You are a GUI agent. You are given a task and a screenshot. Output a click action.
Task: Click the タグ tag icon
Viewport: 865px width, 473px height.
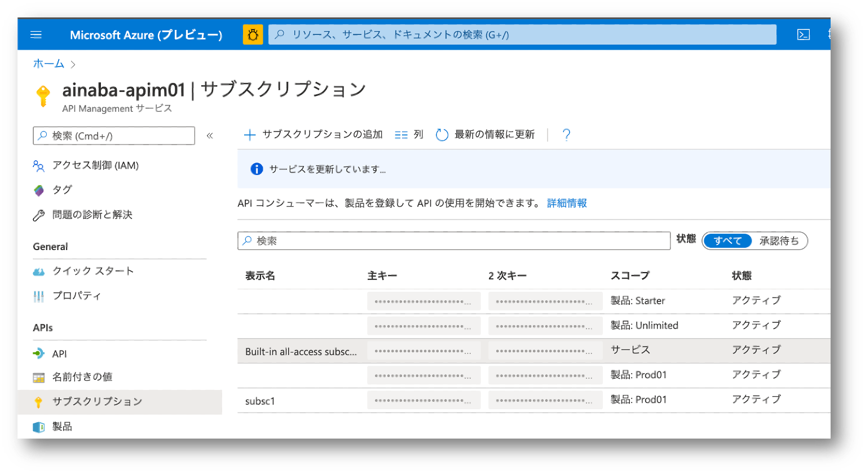coord(38,190)
